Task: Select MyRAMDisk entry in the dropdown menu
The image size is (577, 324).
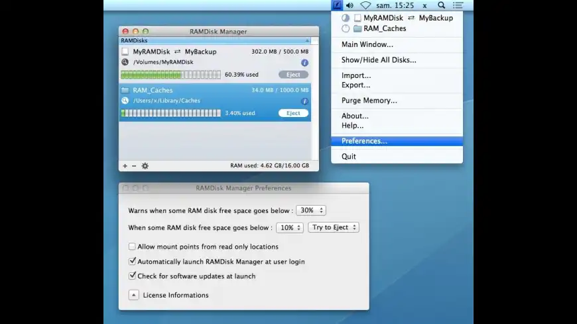Action: [397, 18]
